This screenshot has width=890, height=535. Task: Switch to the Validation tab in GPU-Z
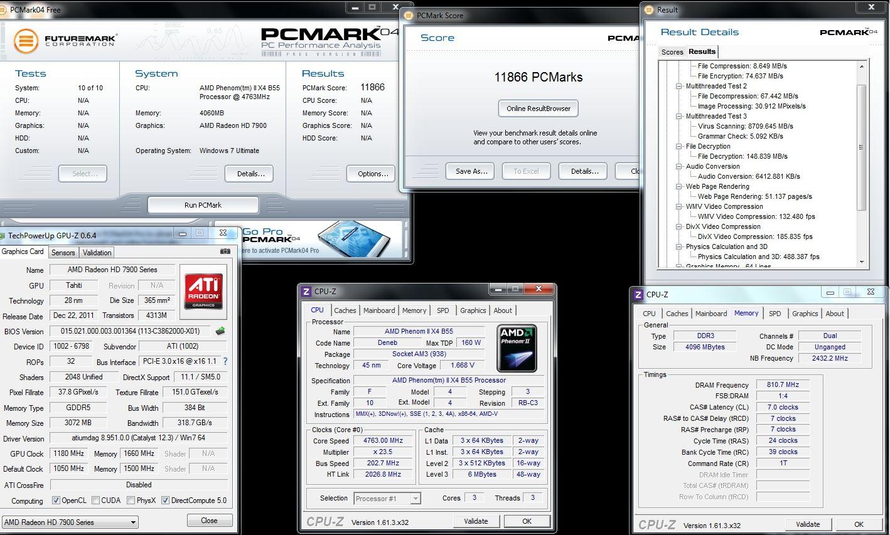point(97,253)
